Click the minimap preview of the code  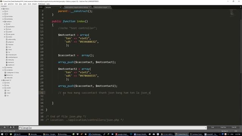[x=233, y=12]
